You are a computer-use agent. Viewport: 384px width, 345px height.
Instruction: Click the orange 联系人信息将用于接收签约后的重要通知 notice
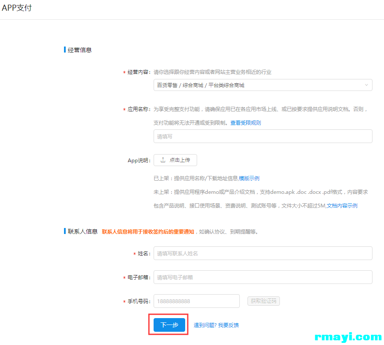[x=148, y=232]
